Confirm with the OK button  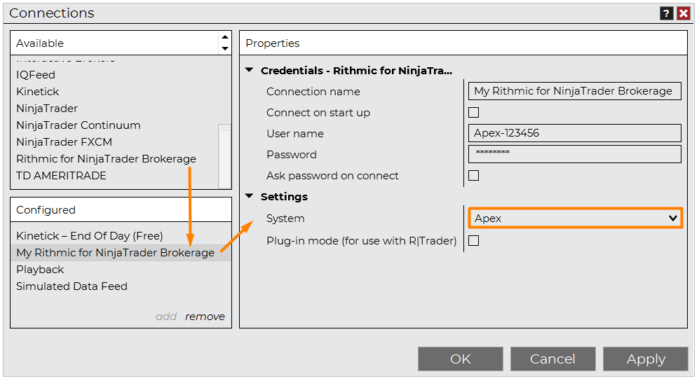point(461,359)
